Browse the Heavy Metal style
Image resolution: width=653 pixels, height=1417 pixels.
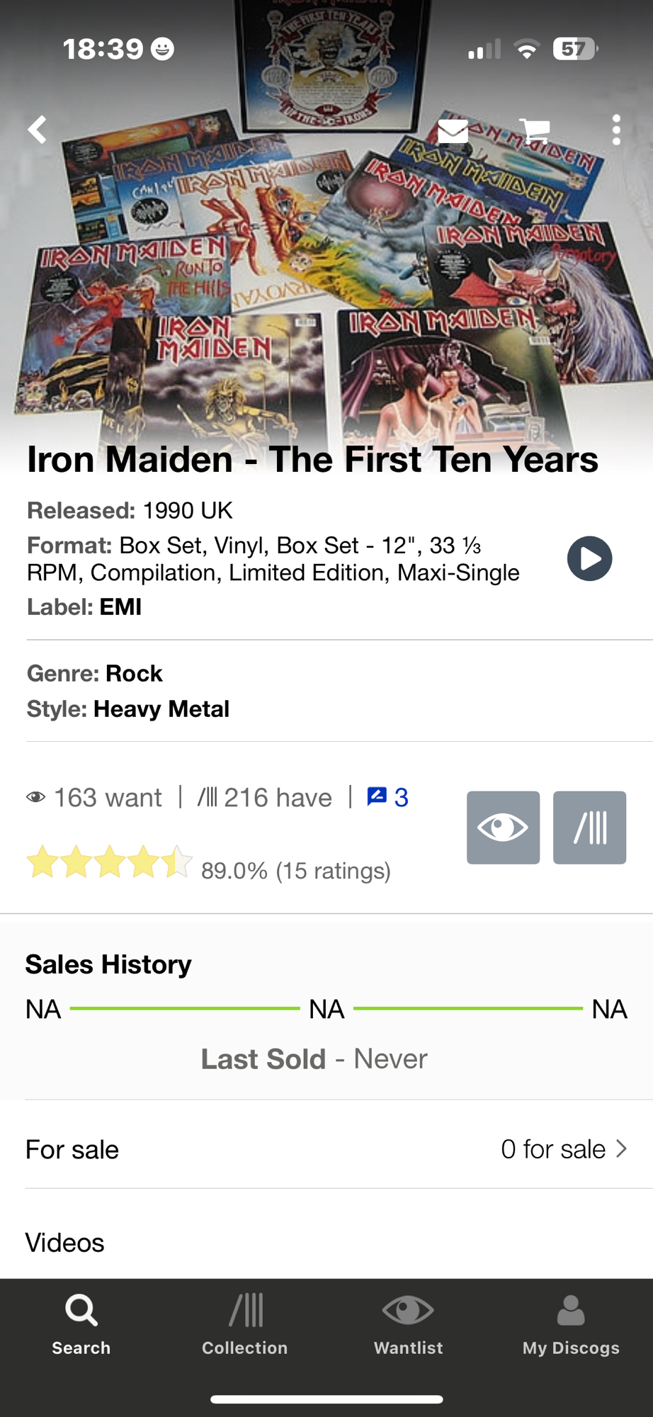pyautogui.click(x=161, y=709)
